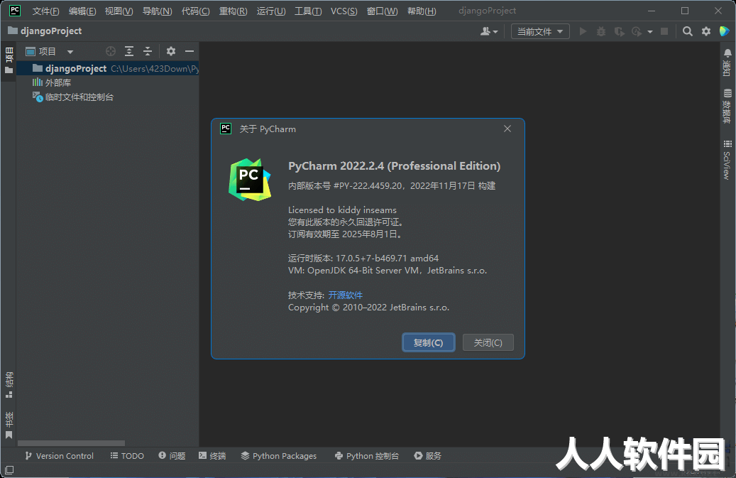Open the VCS(S) menu
This screenshot has height=478, width=736.
pos(344,11)
